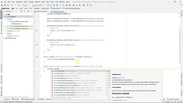This screenshot has height=103, width=183.
Task: Click API level 1 link in documentation
Action: (122, 78)
